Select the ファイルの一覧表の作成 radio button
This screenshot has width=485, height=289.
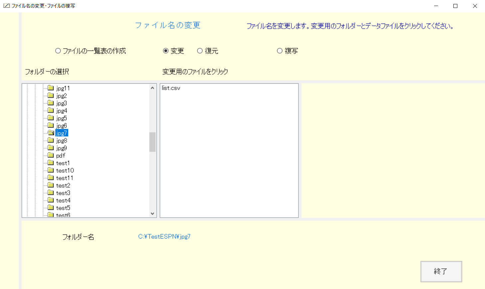tap(58, 51)
